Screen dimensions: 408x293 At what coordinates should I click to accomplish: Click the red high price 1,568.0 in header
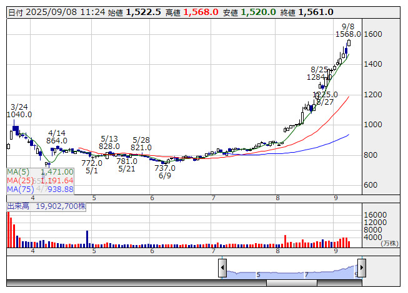(x=201, y=12)
